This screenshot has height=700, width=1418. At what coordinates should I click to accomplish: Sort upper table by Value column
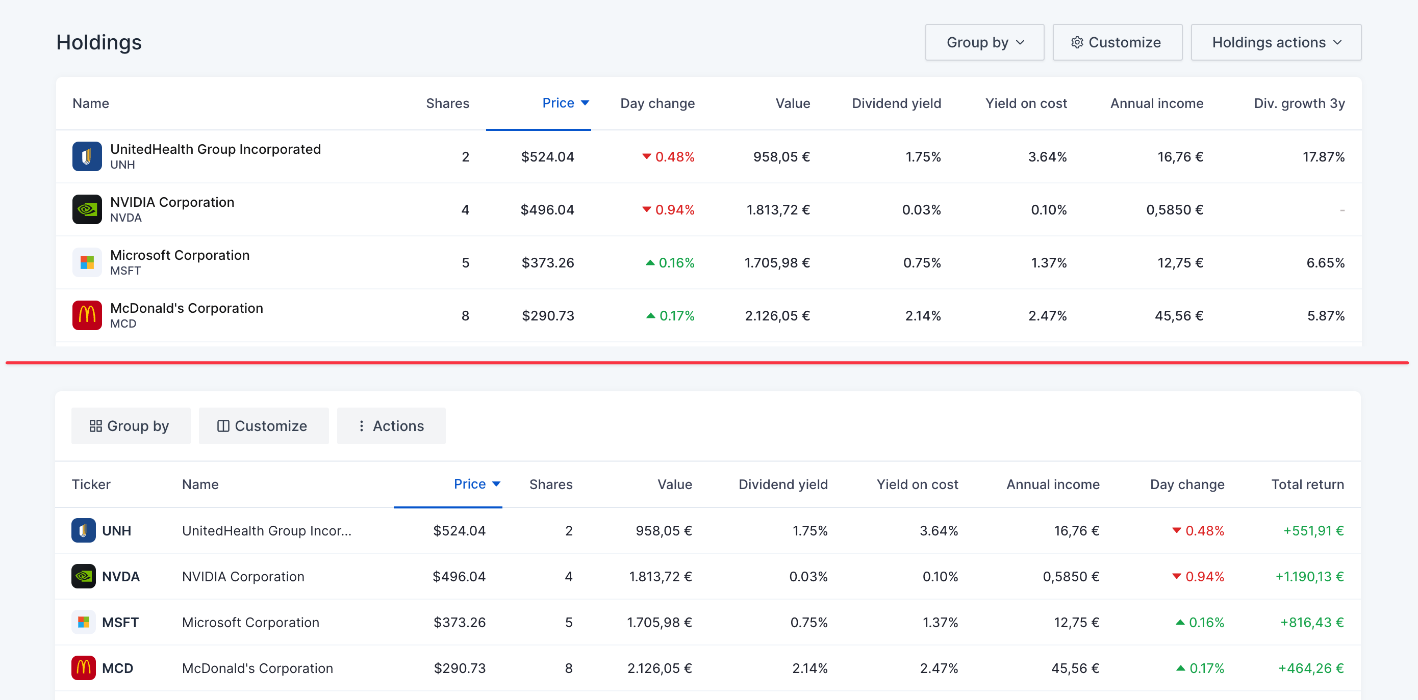[x=793, y=103]
